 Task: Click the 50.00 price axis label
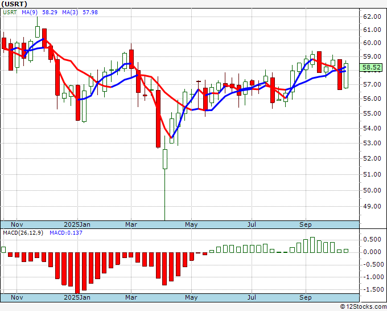[372, 190]
